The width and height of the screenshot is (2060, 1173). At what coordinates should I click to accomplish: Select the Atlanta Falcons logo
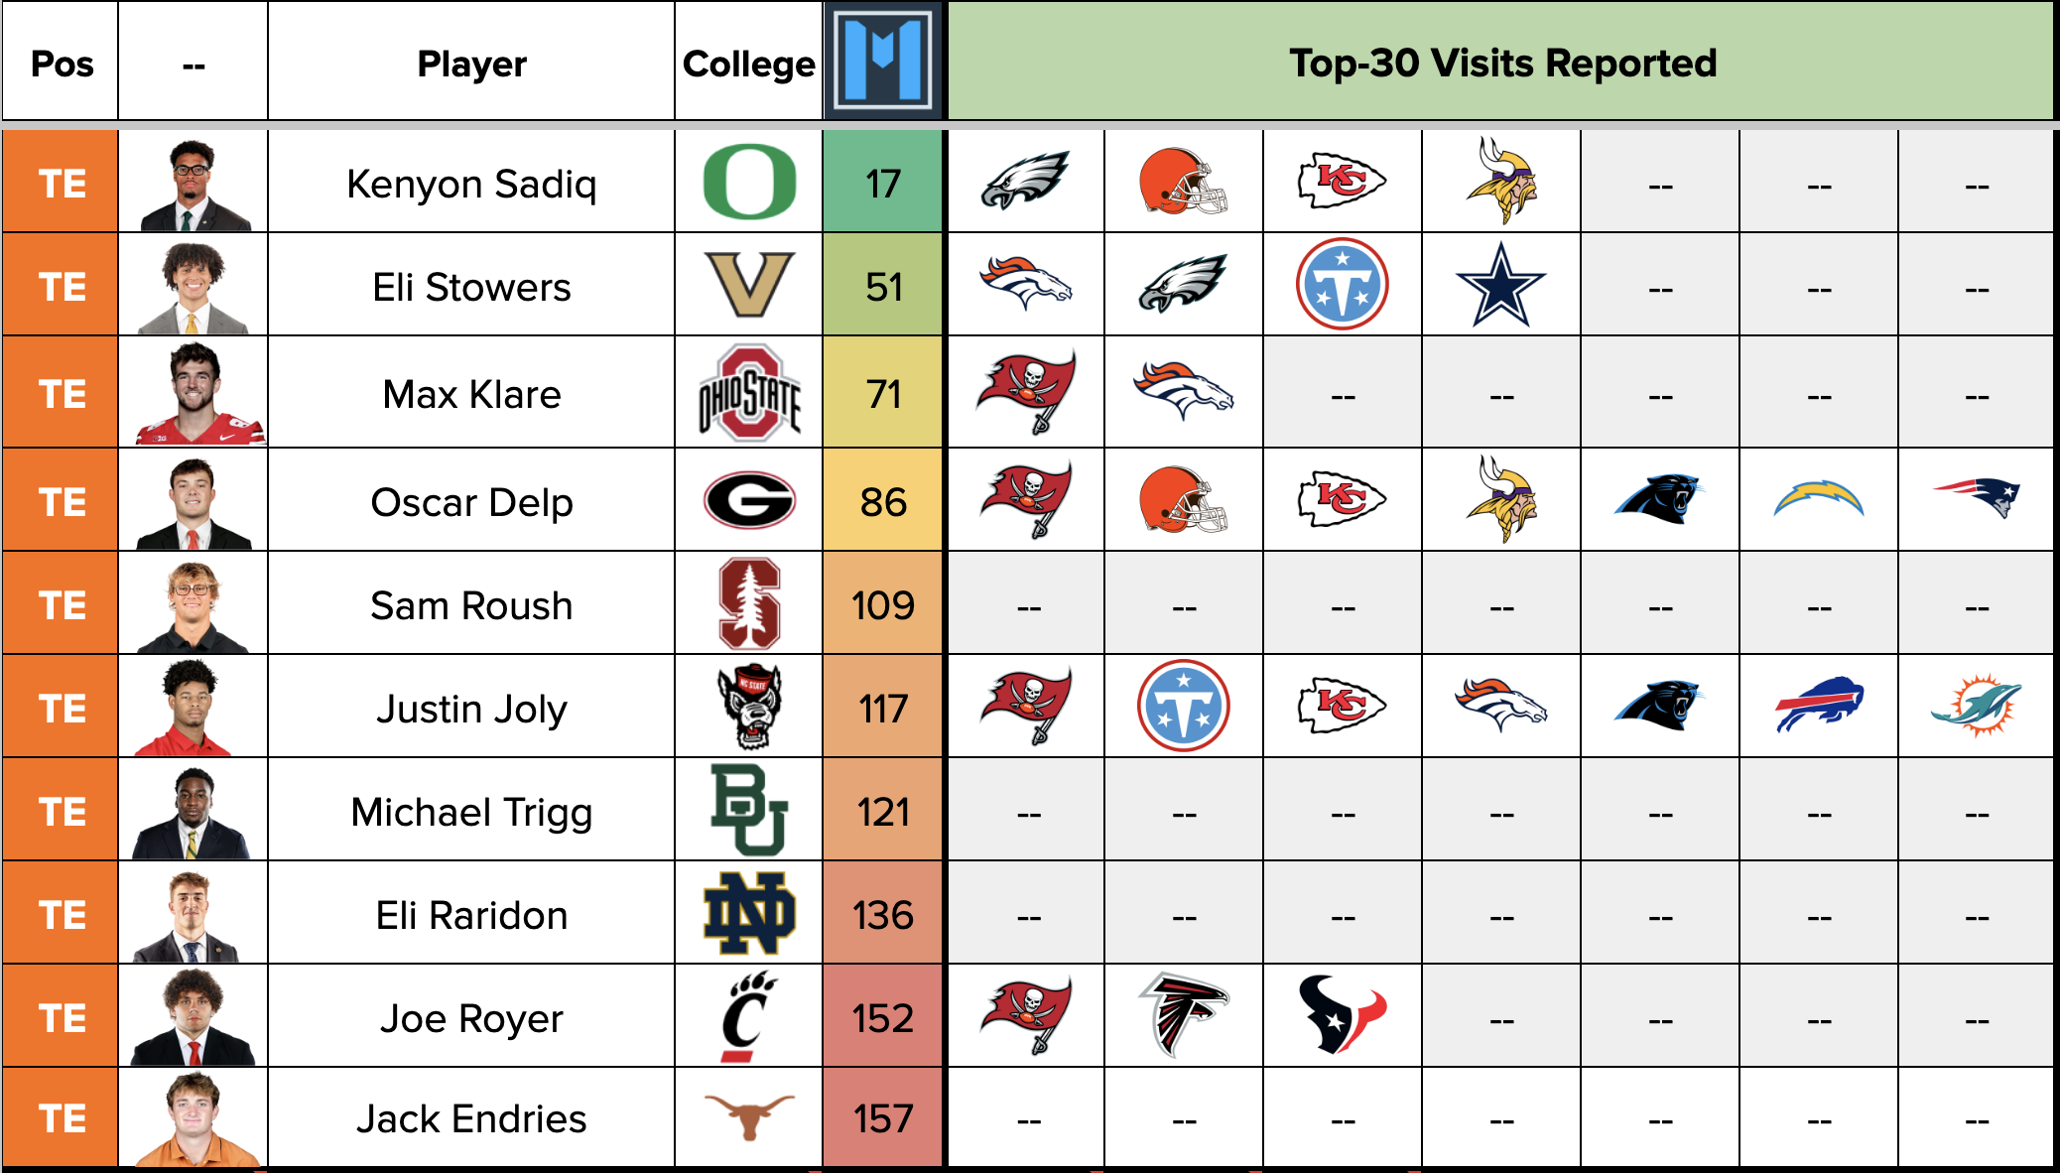click(1183, 1015)
